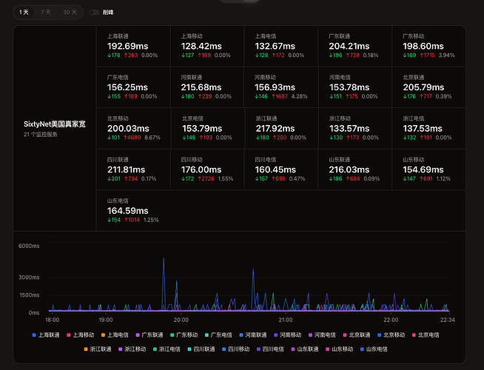Select the 北京移动 200.03ms card
Viewport: 484px width, 370px height.
coord(133,128)
